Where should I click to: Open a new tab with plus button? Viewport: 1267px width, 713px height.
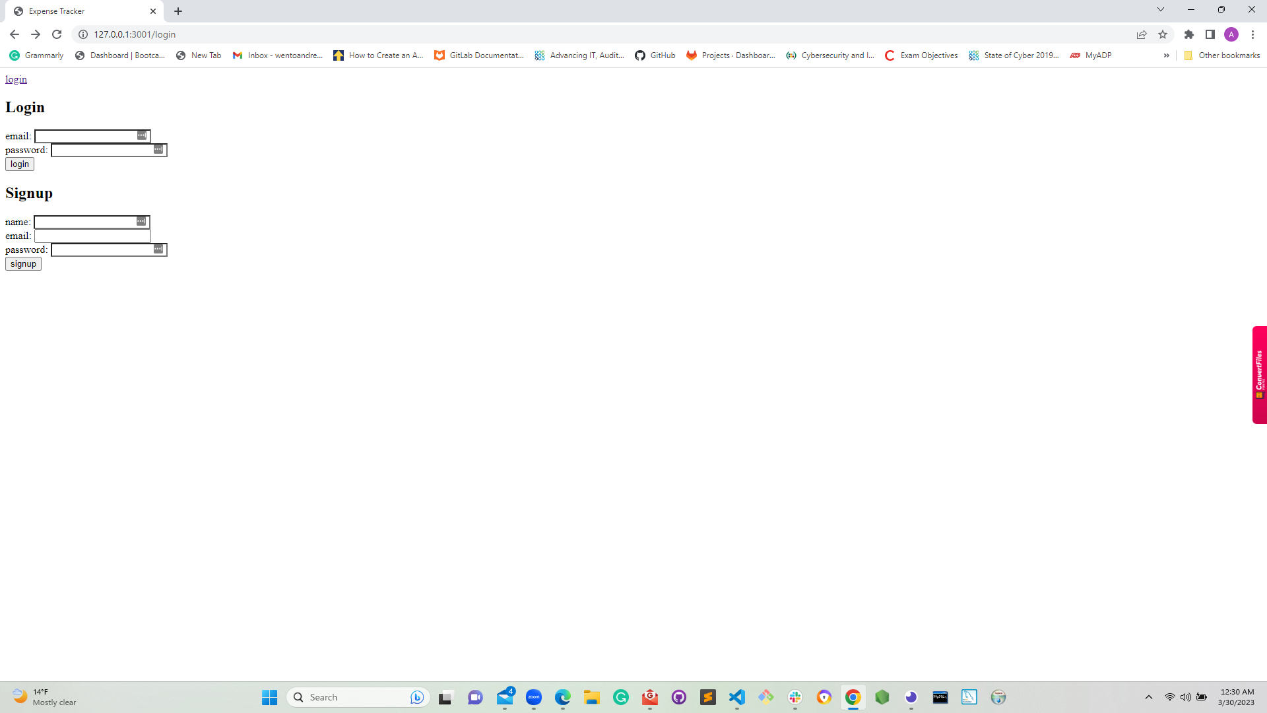coord(178,11)
